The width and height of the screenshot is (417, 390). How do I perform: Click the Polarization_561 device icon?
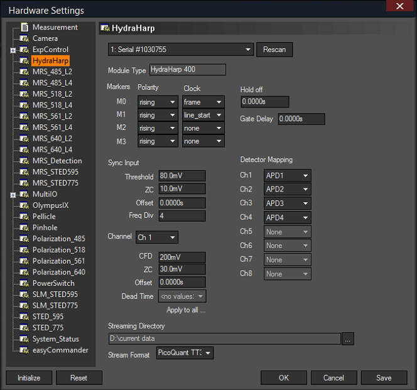[x=24, y=261]
